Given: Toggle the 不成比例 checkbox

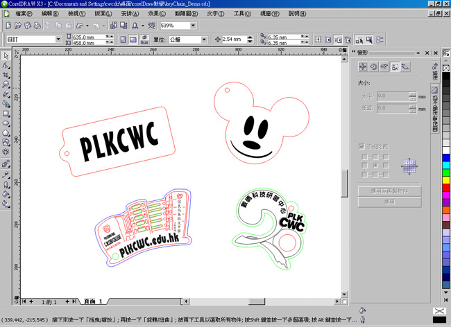Looking at the screenshot, I should 361,146.
